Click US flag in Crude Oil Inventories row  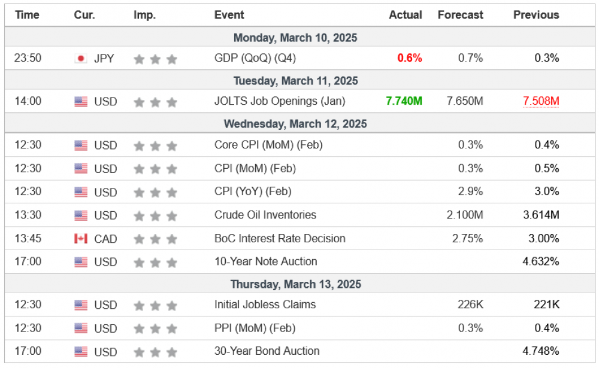[81, 215]
